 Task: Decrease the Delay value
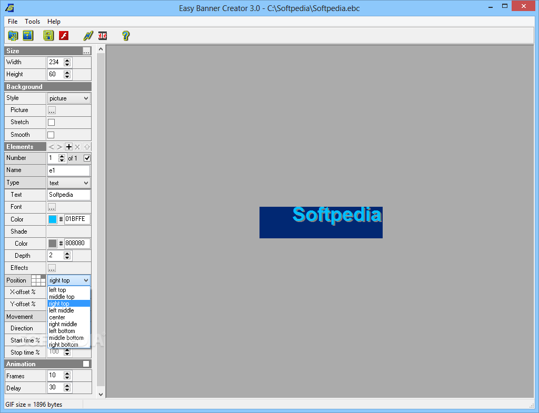pos(67,390)
